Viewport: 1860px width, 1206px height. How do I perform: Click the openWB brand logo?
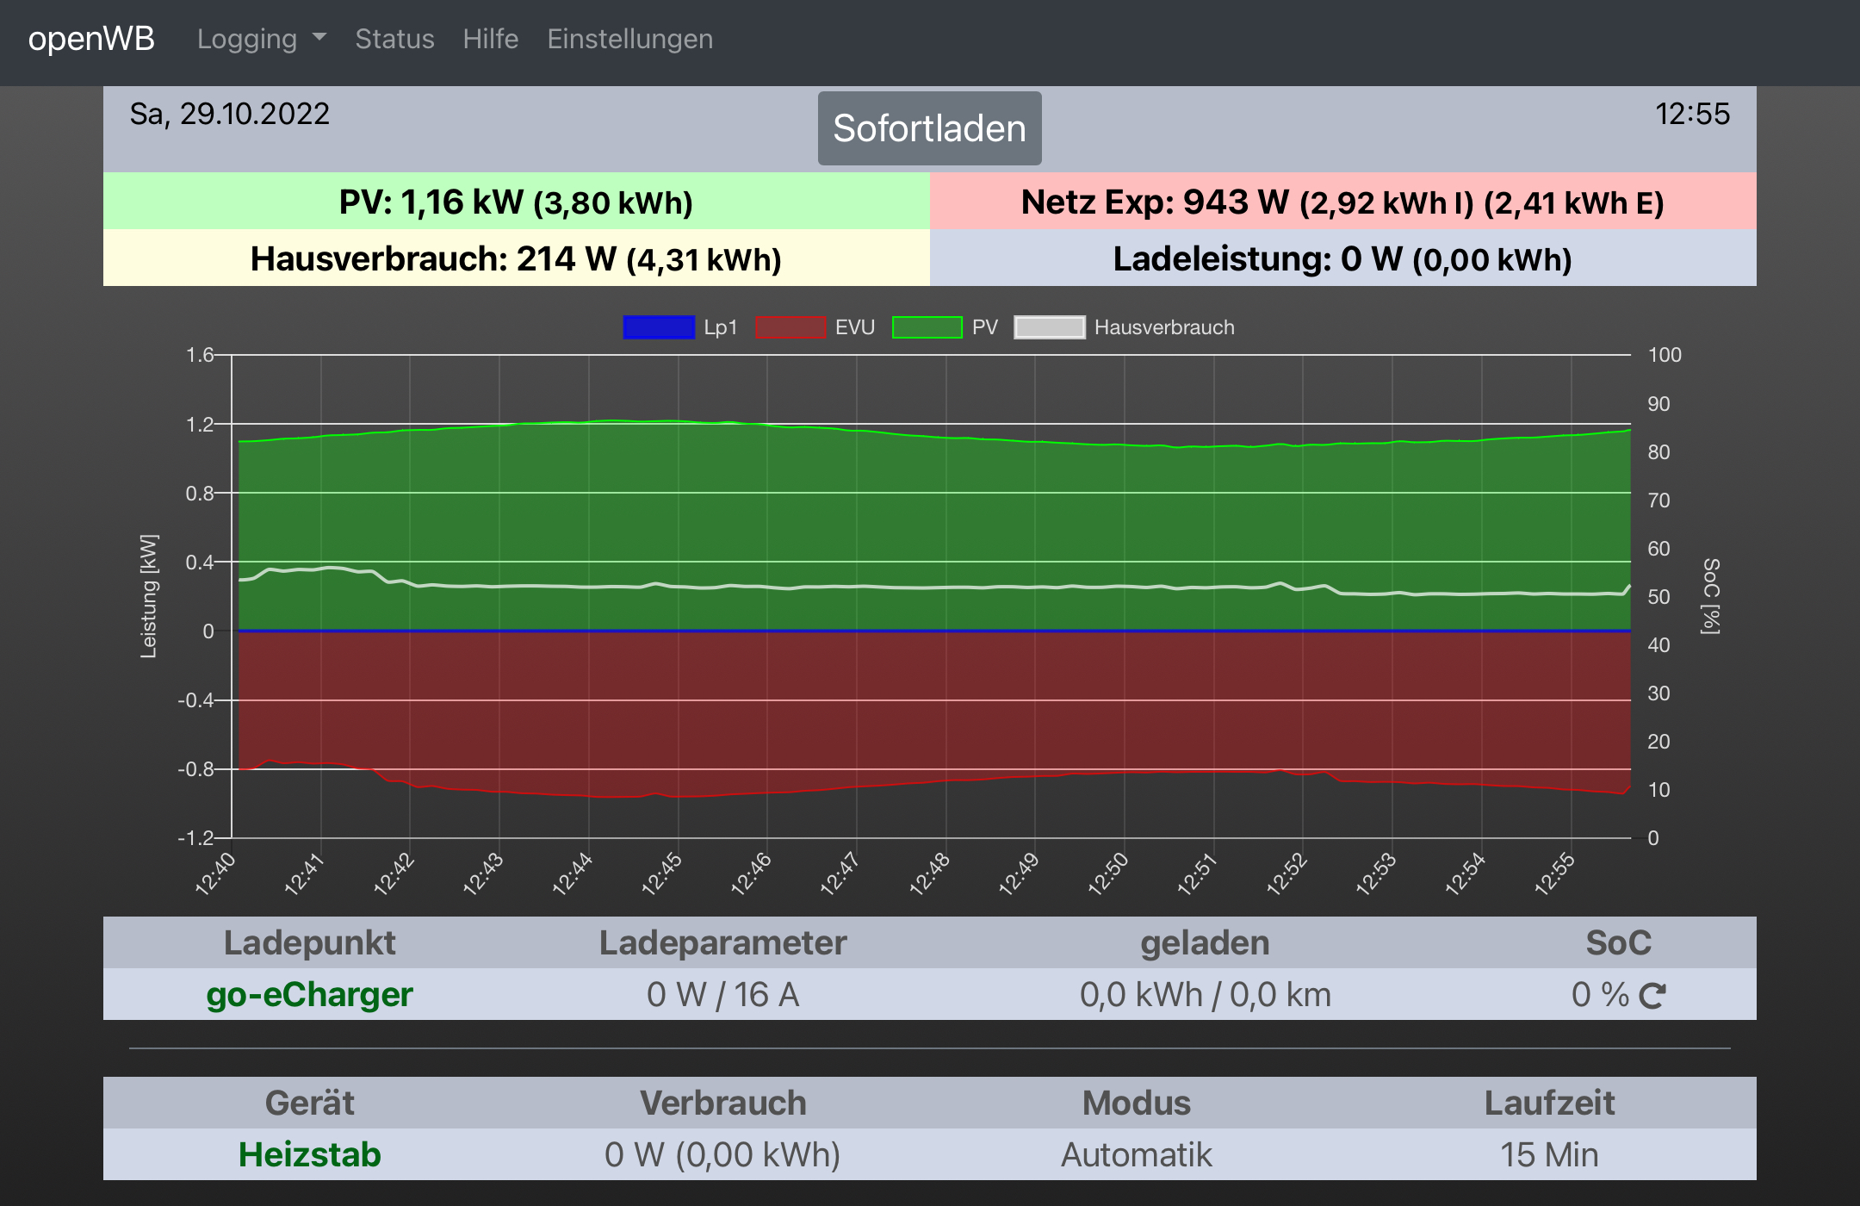(91, 39)
